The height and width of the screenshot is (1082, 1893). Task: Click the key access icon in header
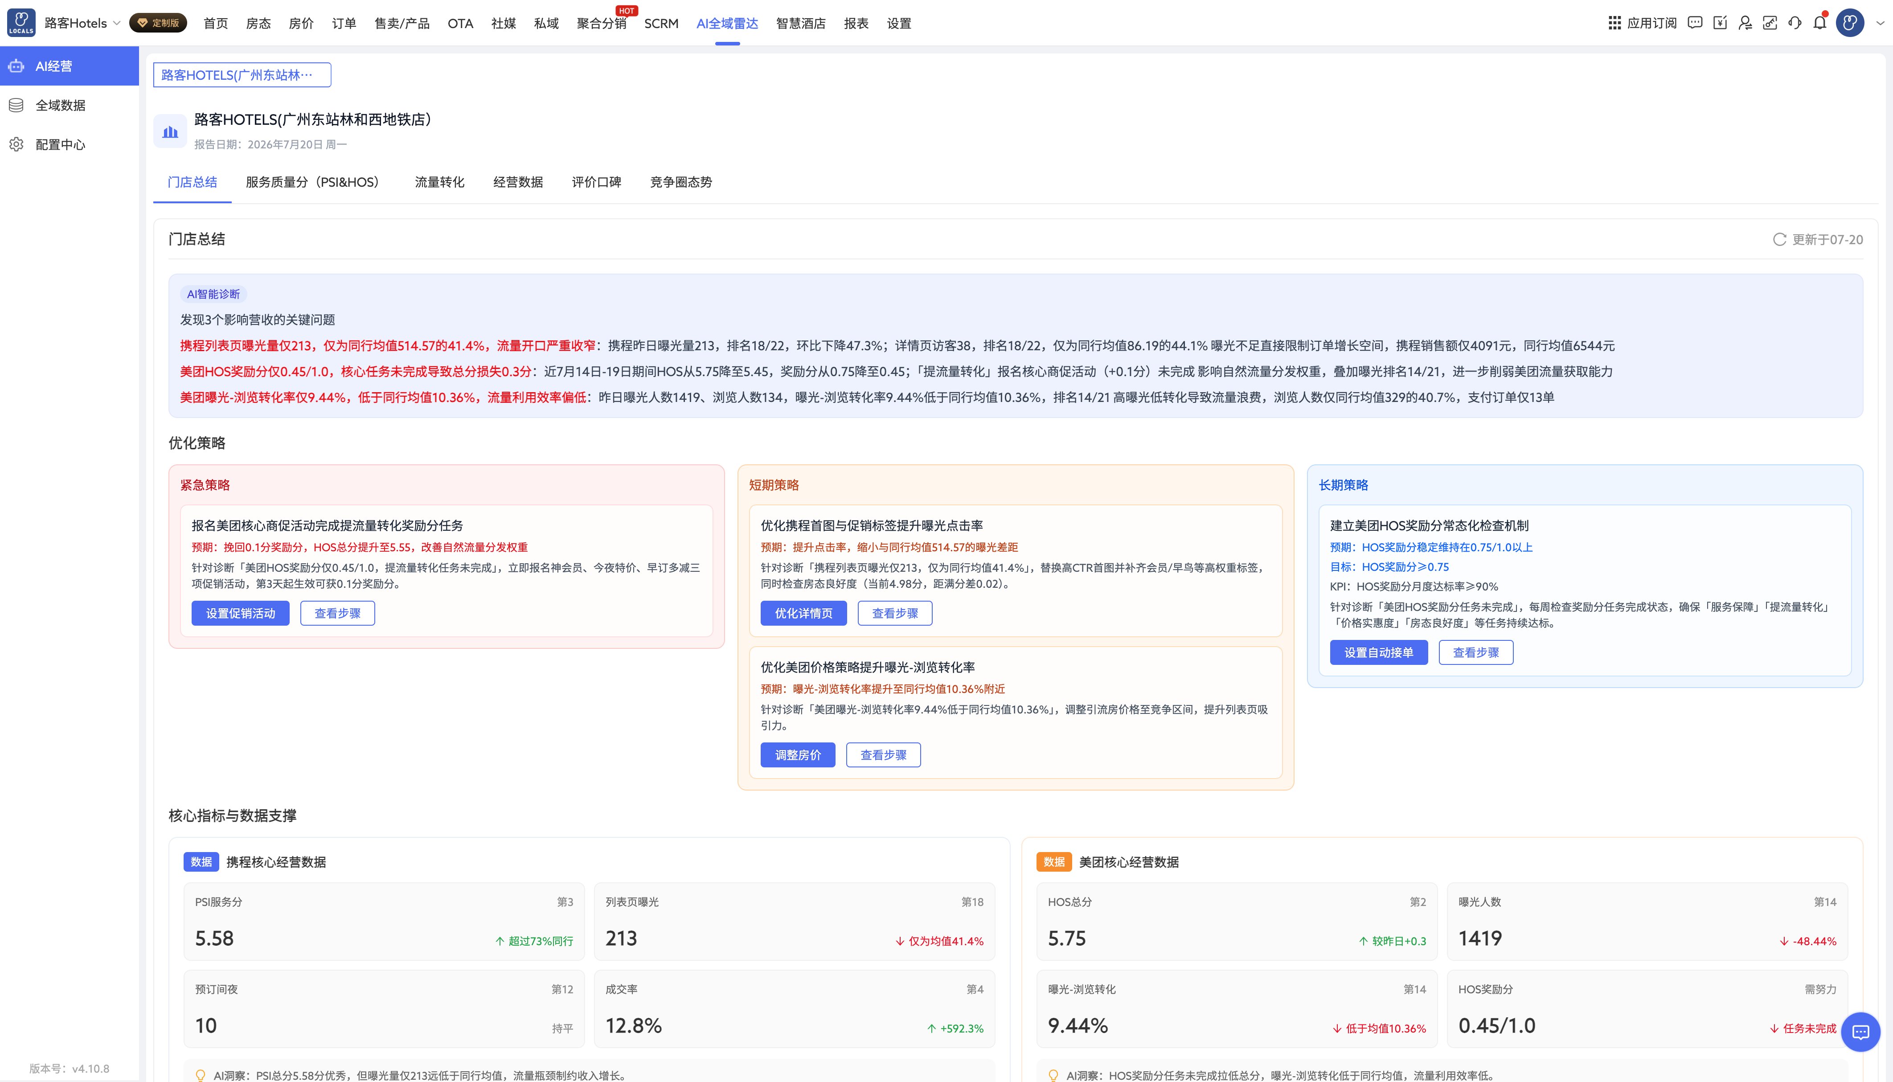(1770, 23)
